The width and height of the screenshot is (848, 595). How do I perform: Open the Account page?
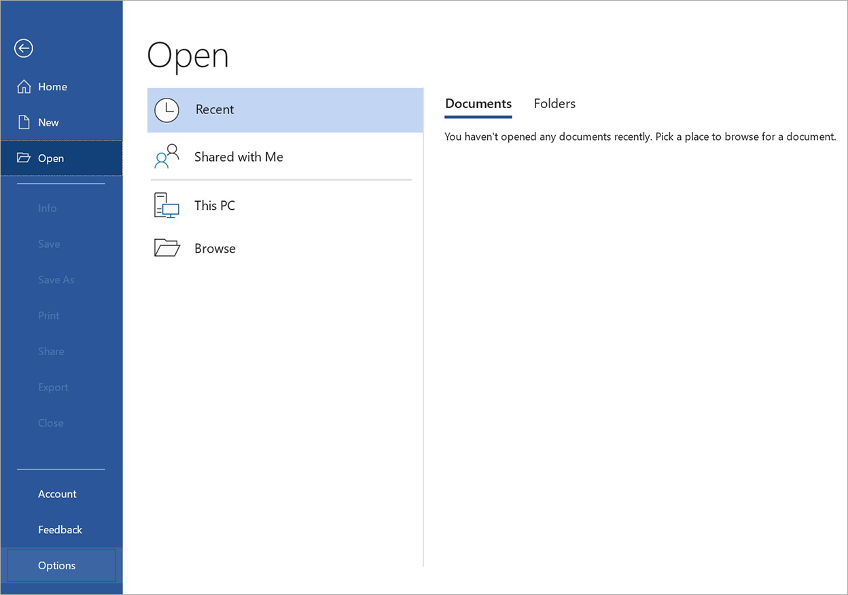(x=57, y=494)
